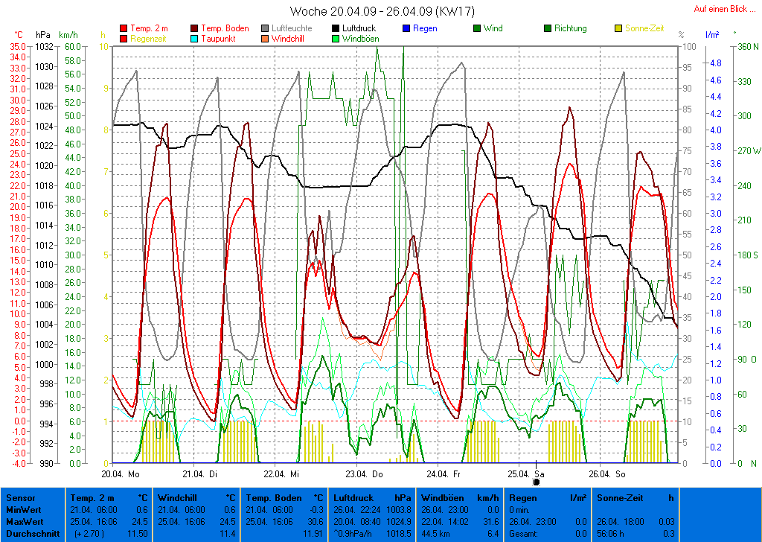Click the black Luftdruck legend swatch
The height and width of the screenshot is (542, 762).
pos(336,28)
